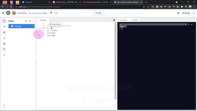This screenshot has width=197, height=111.
Task: Click the add new folder icon
Action: (x=30, y=21)
